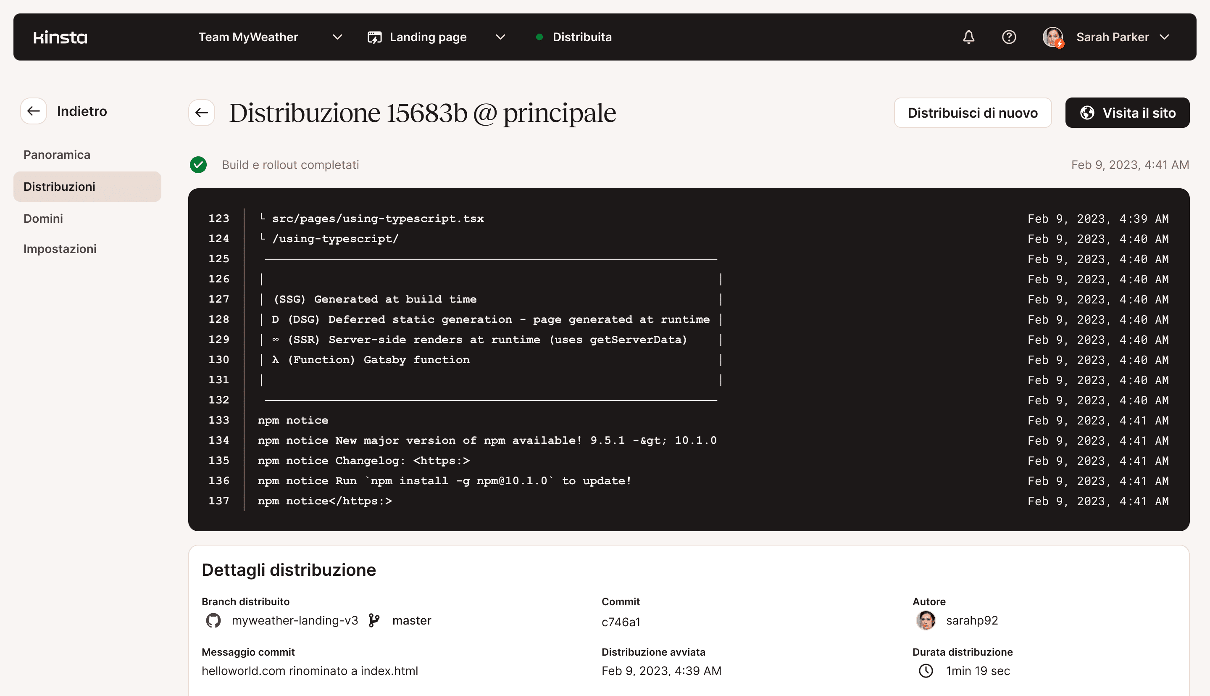The image size is (1210, 696).
Task: Open the Panoramica section
Action: point(57,154)
